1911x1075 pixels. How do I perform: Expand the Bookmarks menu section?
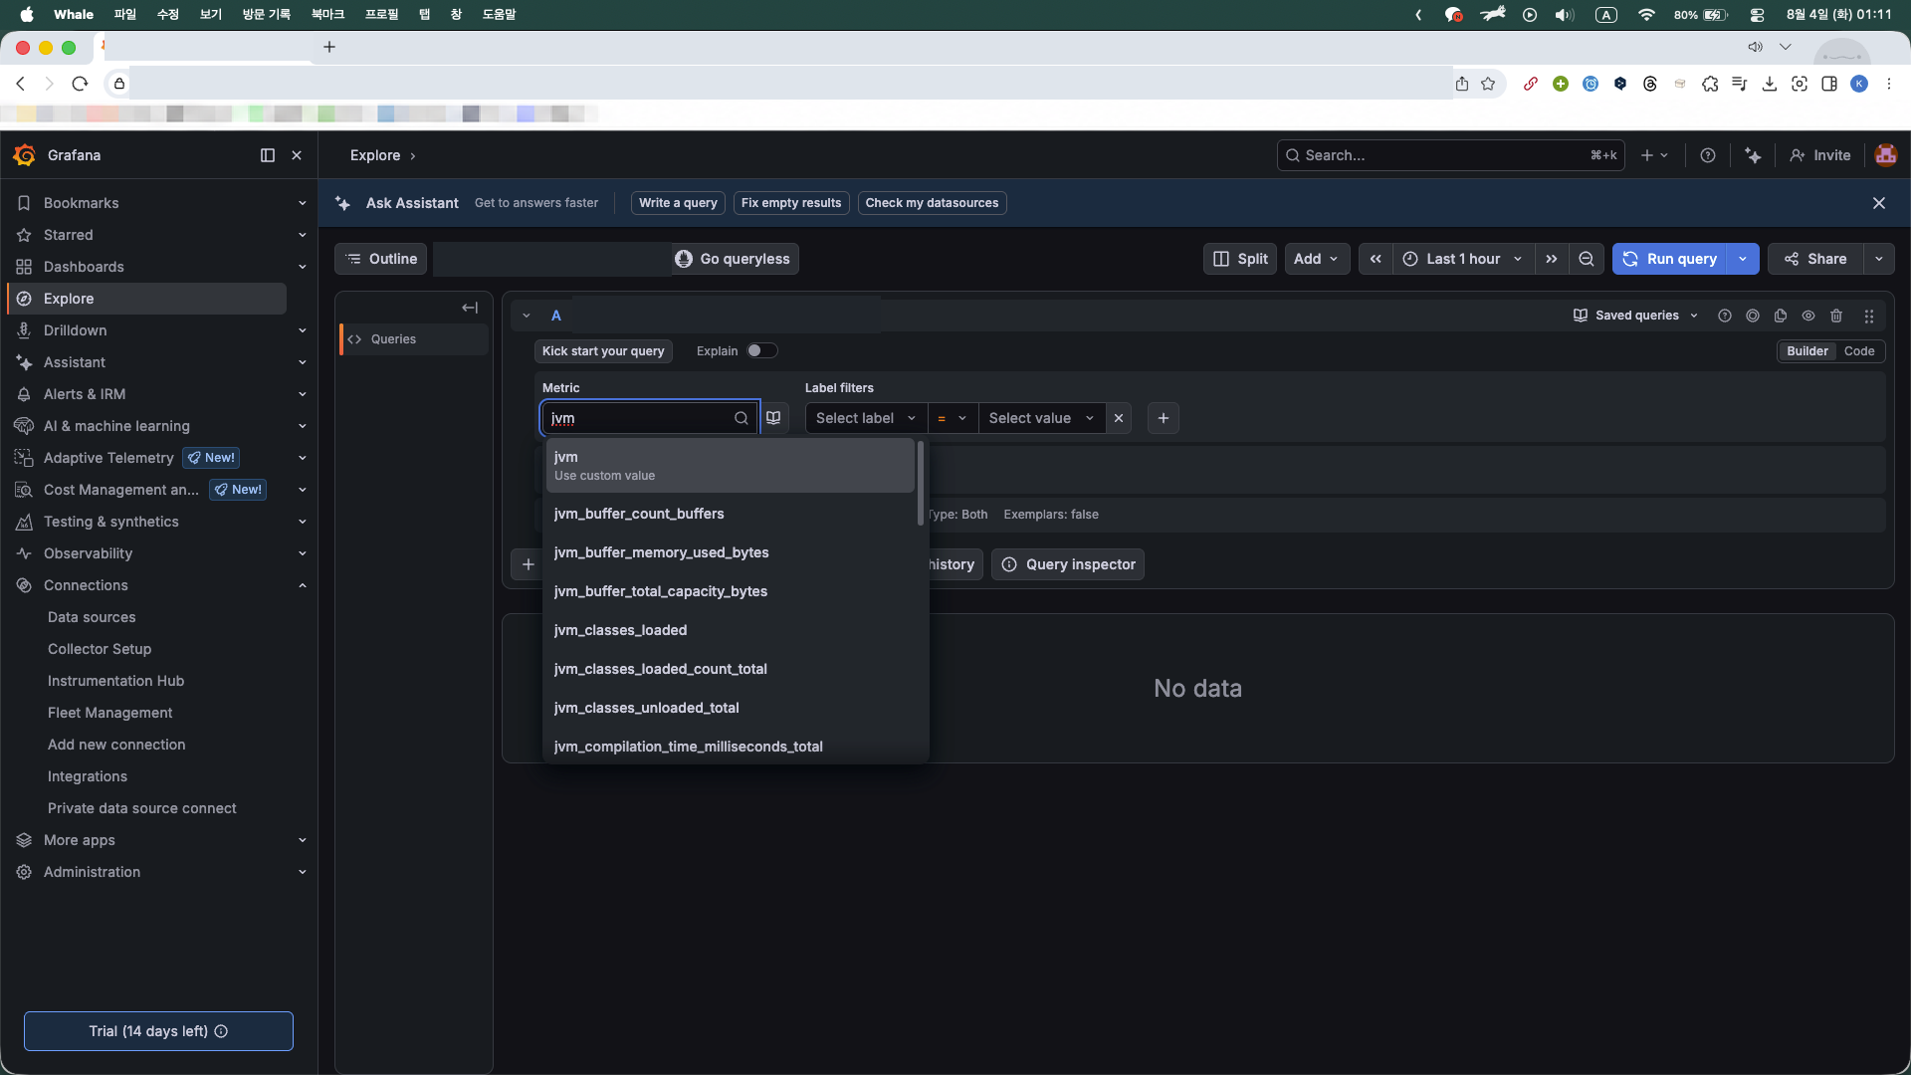pyautogui.click(x=302, y=203)
